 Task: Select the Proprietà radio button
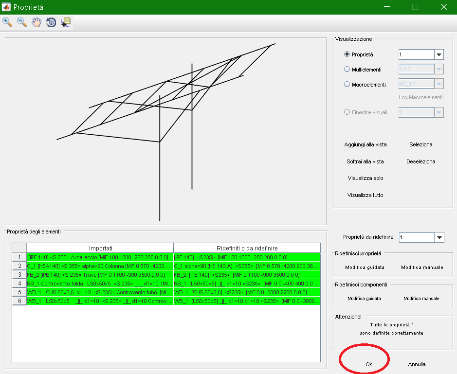[347, 54]
